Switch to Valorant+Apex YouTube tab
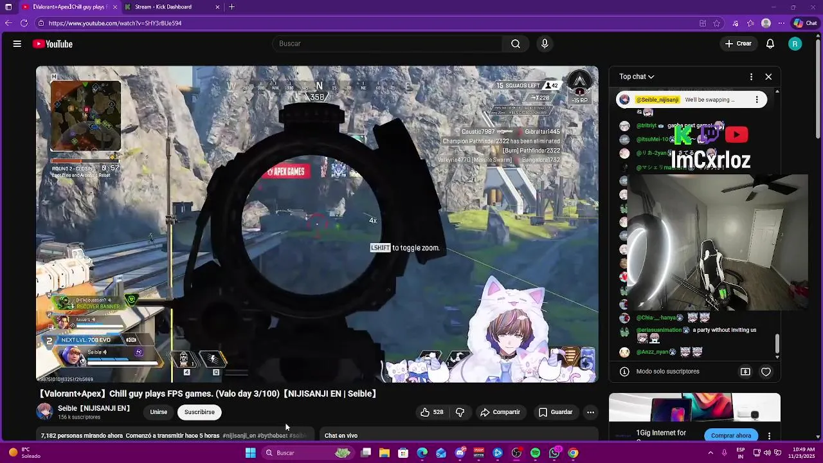 69,7
